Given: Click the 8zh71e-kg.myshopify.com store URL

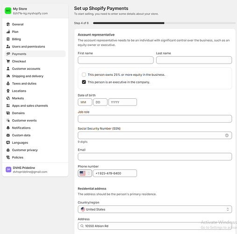Looking at the screenshot, I should tap(30, 14).
